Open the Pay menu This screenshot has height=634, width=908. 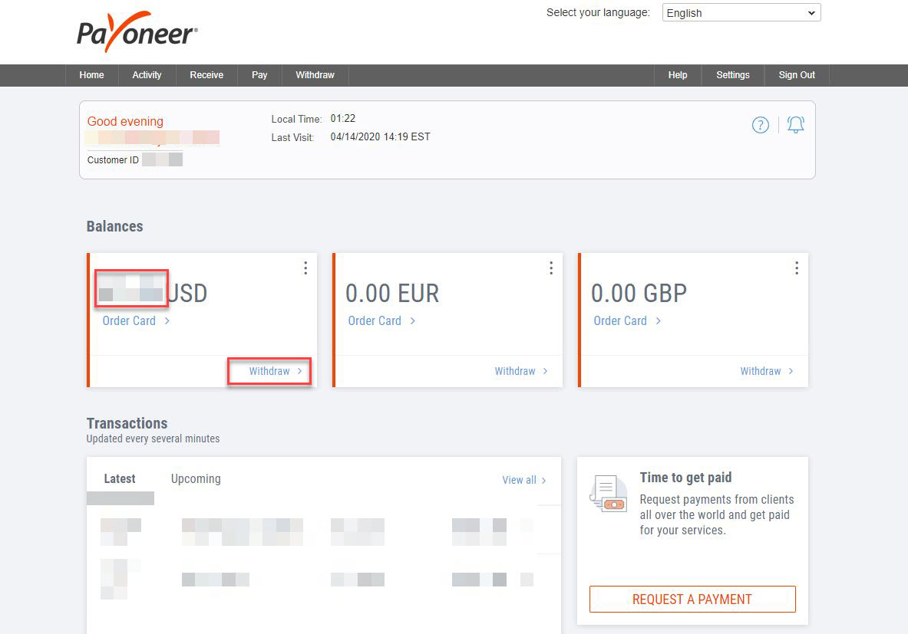tap(259, 75)
